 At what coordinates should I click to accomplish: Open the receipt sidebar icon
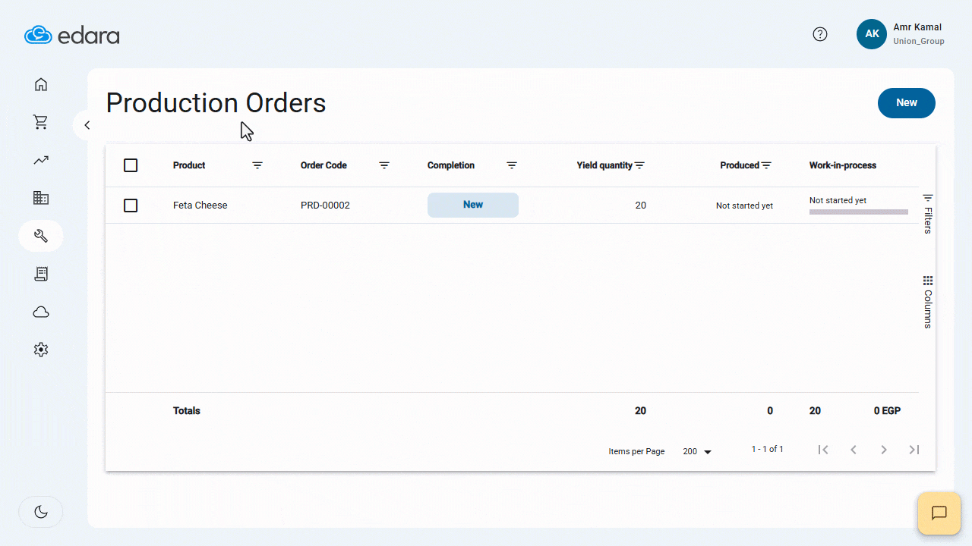click(41, 274)
